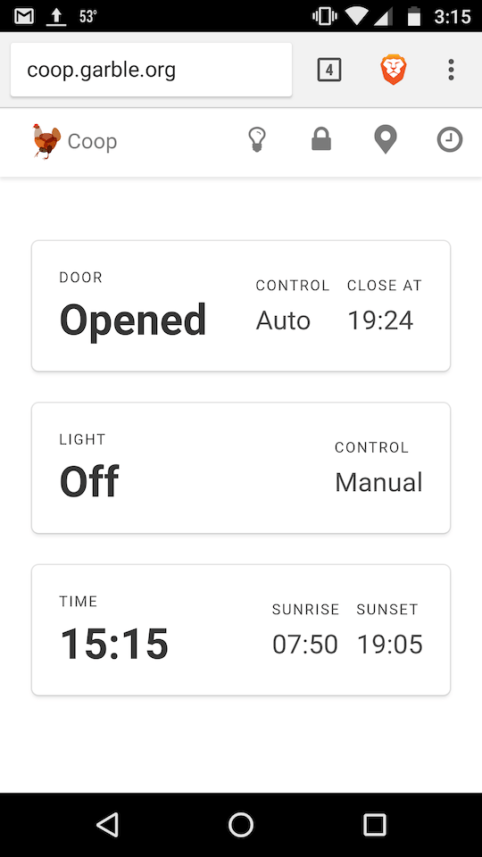482x857 pixels.
Task: Open the location pin icon
Action: pos(386,140)
